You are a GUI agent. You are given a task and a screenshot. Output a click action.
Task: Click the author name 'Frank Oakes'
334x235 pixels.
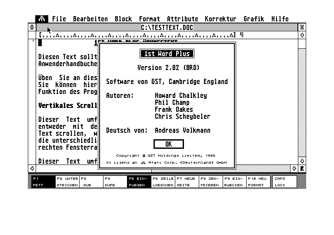point(174,109)
